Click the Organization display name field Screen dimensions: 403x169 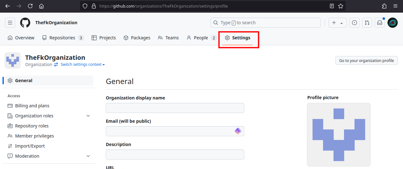(175, 108)
